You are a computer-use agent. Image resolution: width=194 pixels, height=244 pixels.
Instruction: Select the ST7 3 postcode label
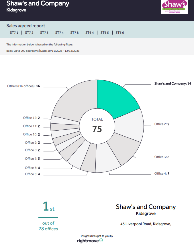(x=44, y=33)
